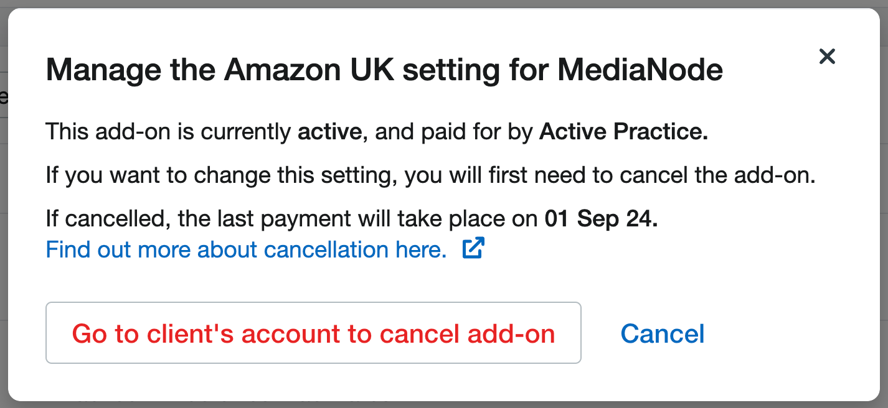Select the blue Cancel button
888x408 pixels.
(x=663, y=333)
